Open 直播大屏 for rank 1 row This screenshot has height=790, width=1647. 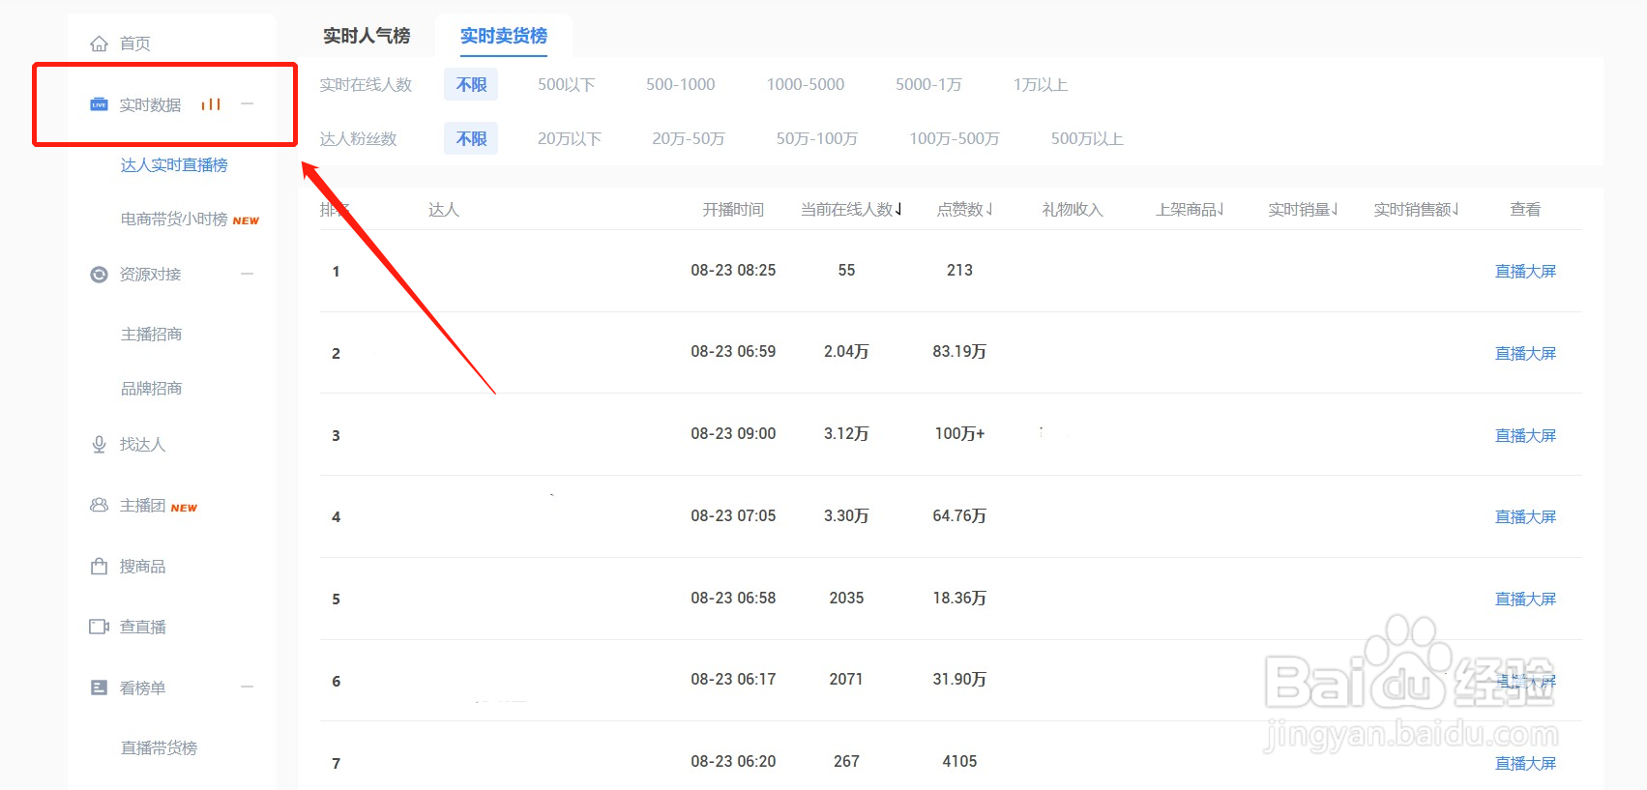tap(1525, 272)
